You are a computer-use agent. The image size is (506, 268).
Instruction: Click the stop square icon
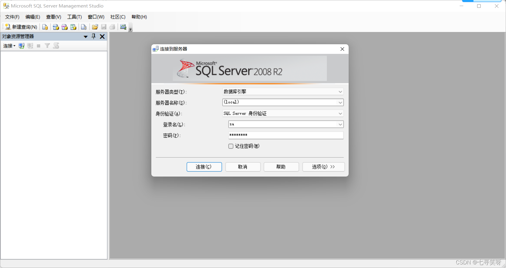pyautogui.click(x=39, y=46)
